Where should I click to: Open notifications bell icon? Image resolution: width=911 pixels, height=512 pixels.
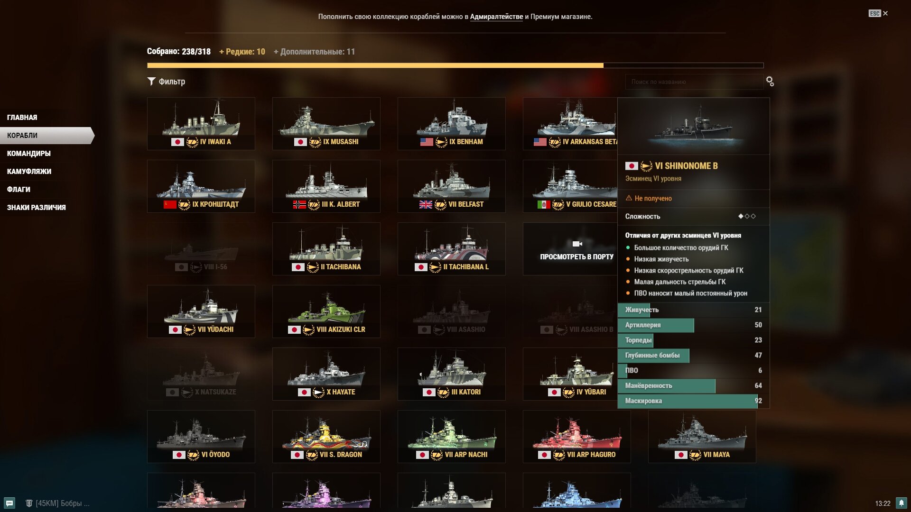[902, 503]
